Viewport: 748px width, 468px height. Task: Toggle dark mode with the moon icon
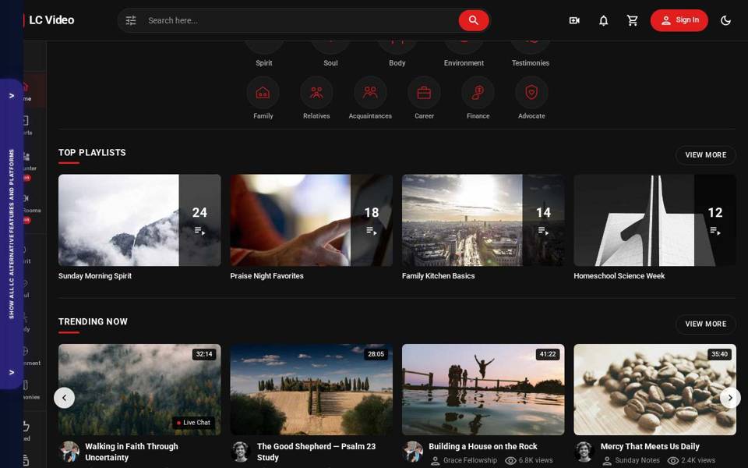pyautogui.click(x=725, y=20)
